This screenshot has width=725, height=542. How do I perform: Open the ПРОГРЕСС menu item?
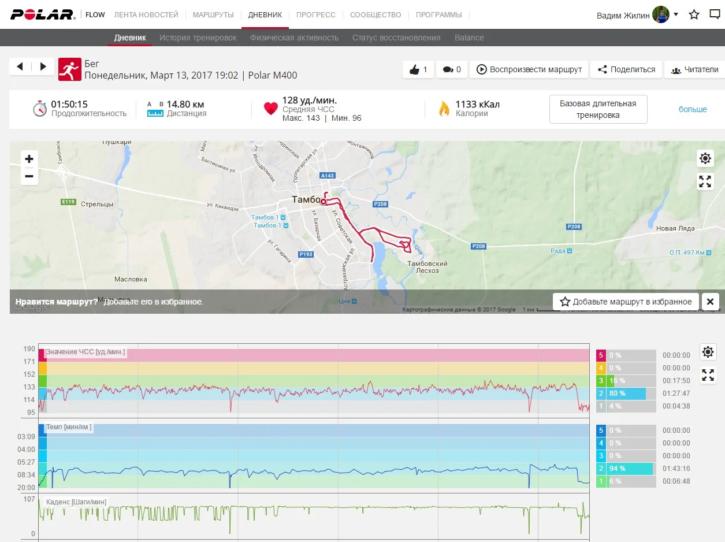pos(315,14)
